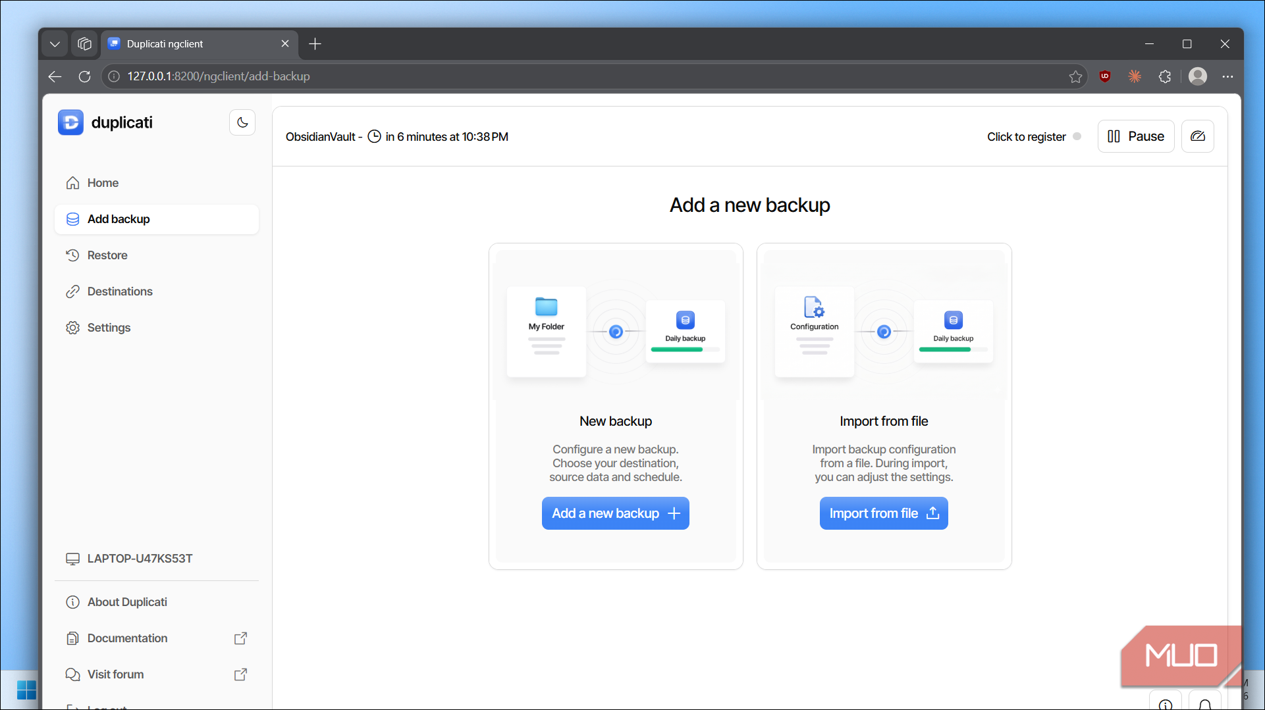Click the LAPTOP-U47KS53T machine entry
The image size is (1265, 710).
(129, 559)
